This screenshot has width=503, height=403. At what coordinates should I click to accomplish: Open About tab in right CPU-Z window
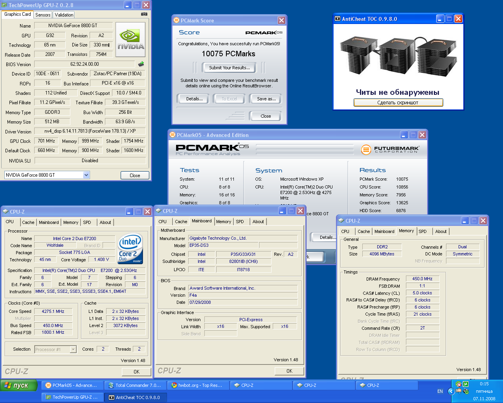click(441, 231)
